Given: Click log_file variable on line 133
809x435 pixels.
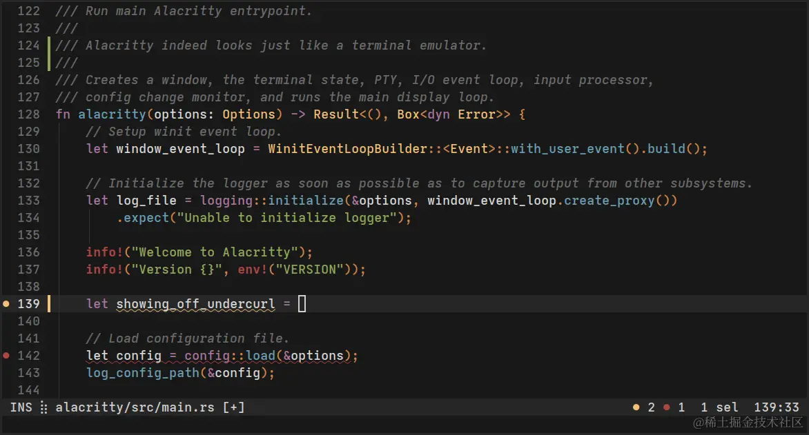Looking at the screenshot, I should [146, 201].
